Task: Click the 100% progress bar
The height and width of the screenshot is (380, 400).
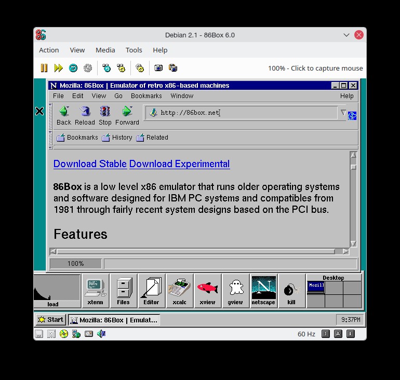Action: pos(76,264)
